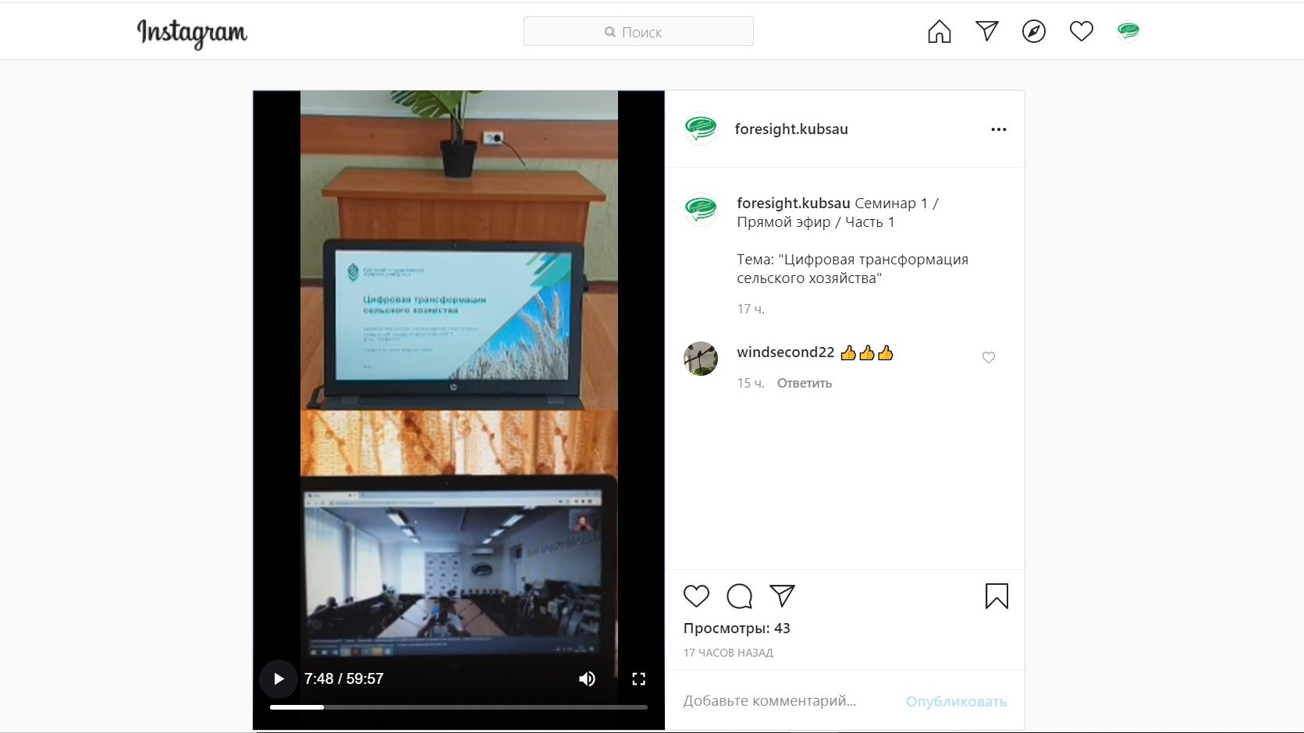The image size is (1304, 733).
Task: Seek on the video progress bar
Action: 459,707
